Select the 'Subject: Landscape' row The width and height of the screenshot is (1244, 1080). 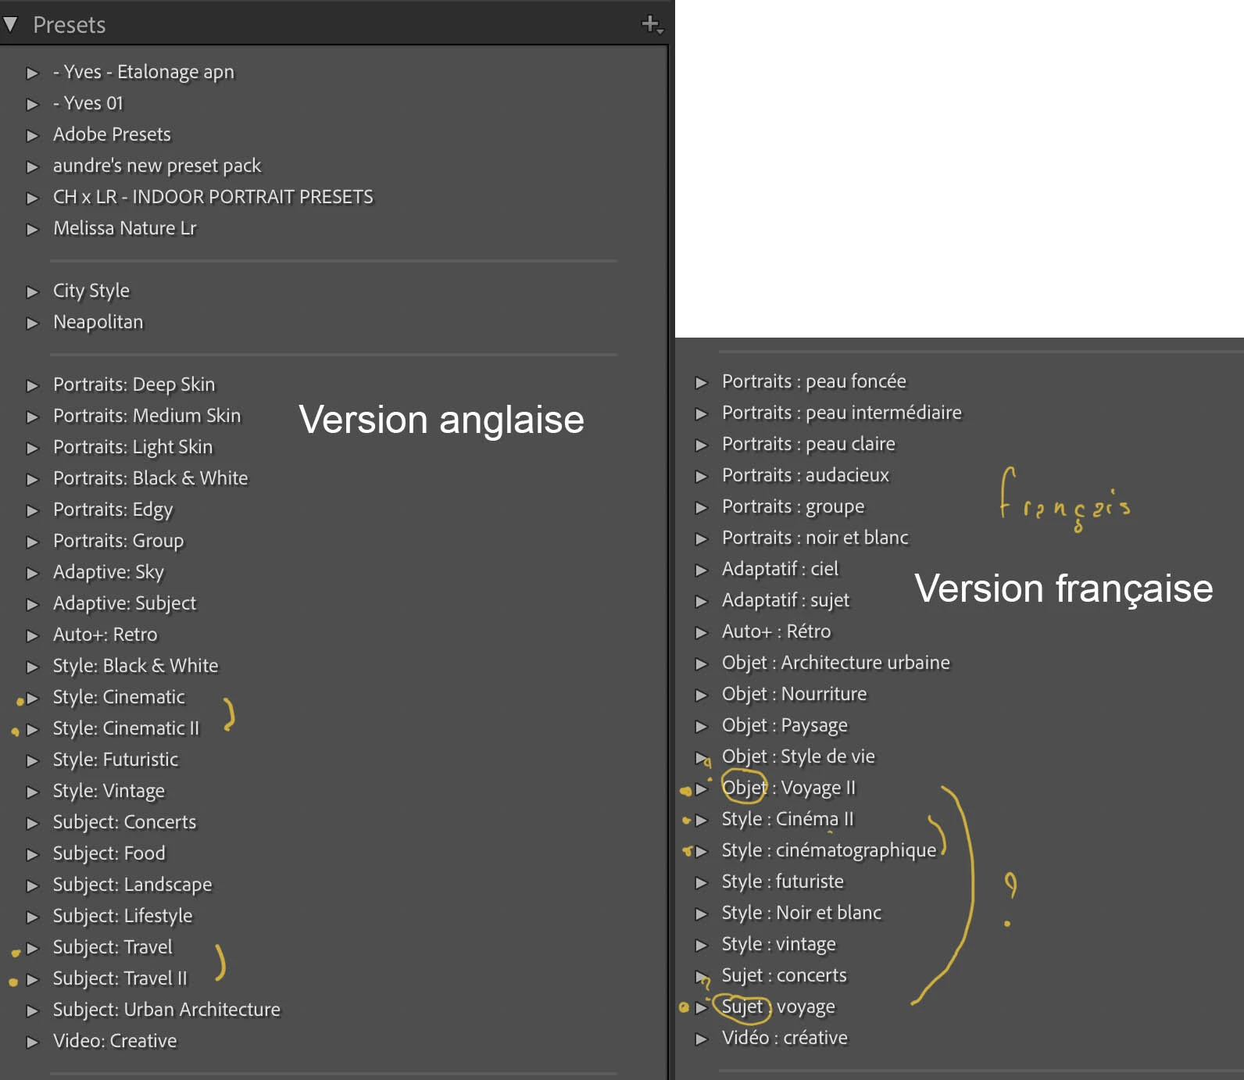133,885
